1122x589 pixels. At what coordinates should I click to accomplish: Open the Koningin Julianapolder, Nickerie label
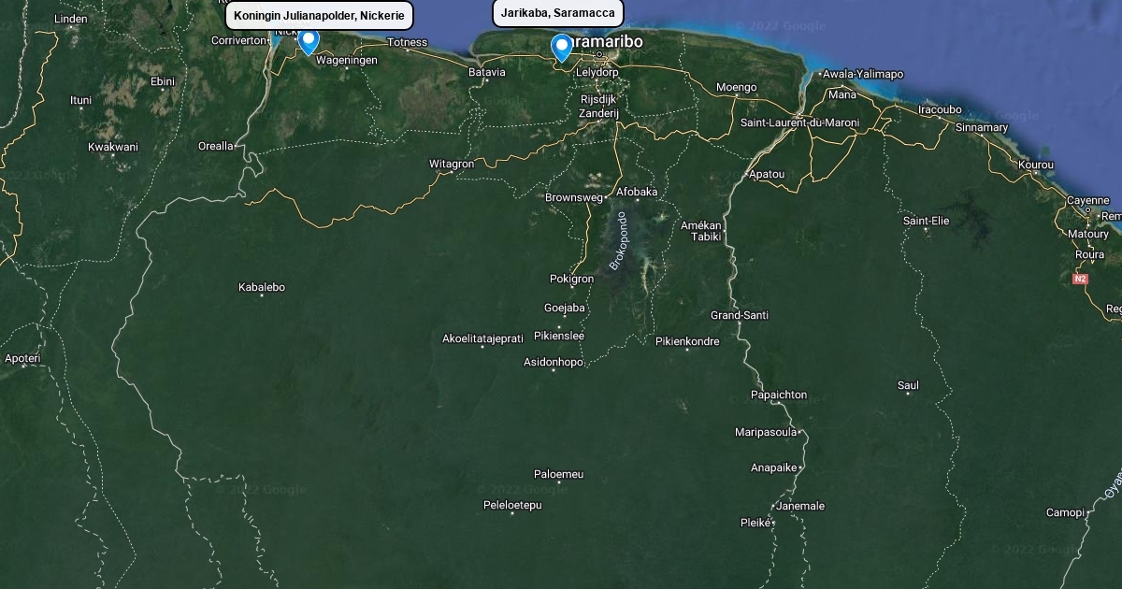pyautogui.click(x=319, y=16)
